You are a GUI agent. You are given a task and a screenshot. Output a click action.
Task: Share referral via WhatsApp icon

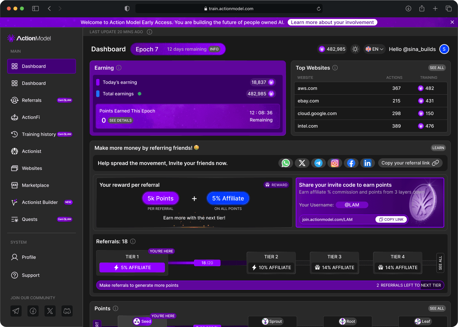tap(286, 163)
